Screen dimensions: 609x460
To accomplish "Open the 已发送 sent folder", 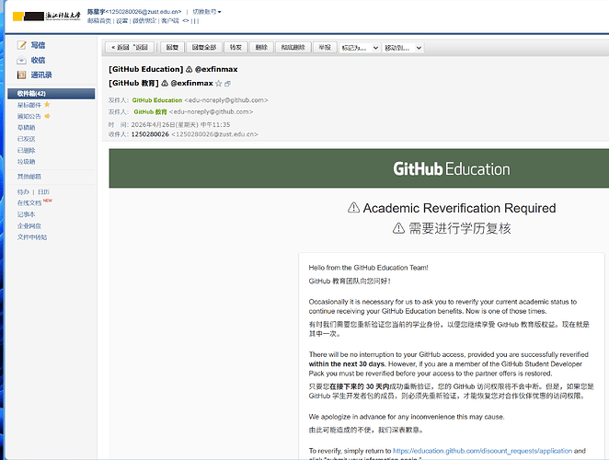I will 26,139.
